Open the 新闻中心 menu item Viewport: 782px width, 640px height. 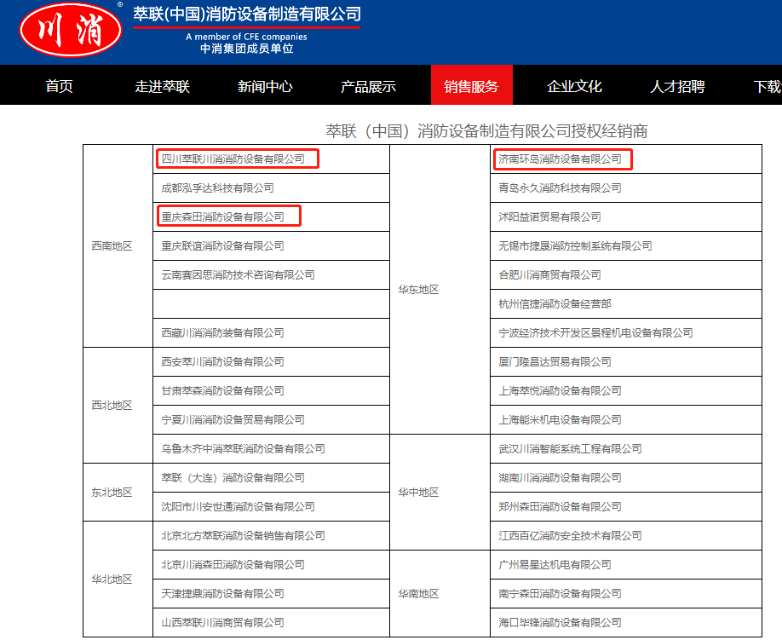(x=265, y=86)
